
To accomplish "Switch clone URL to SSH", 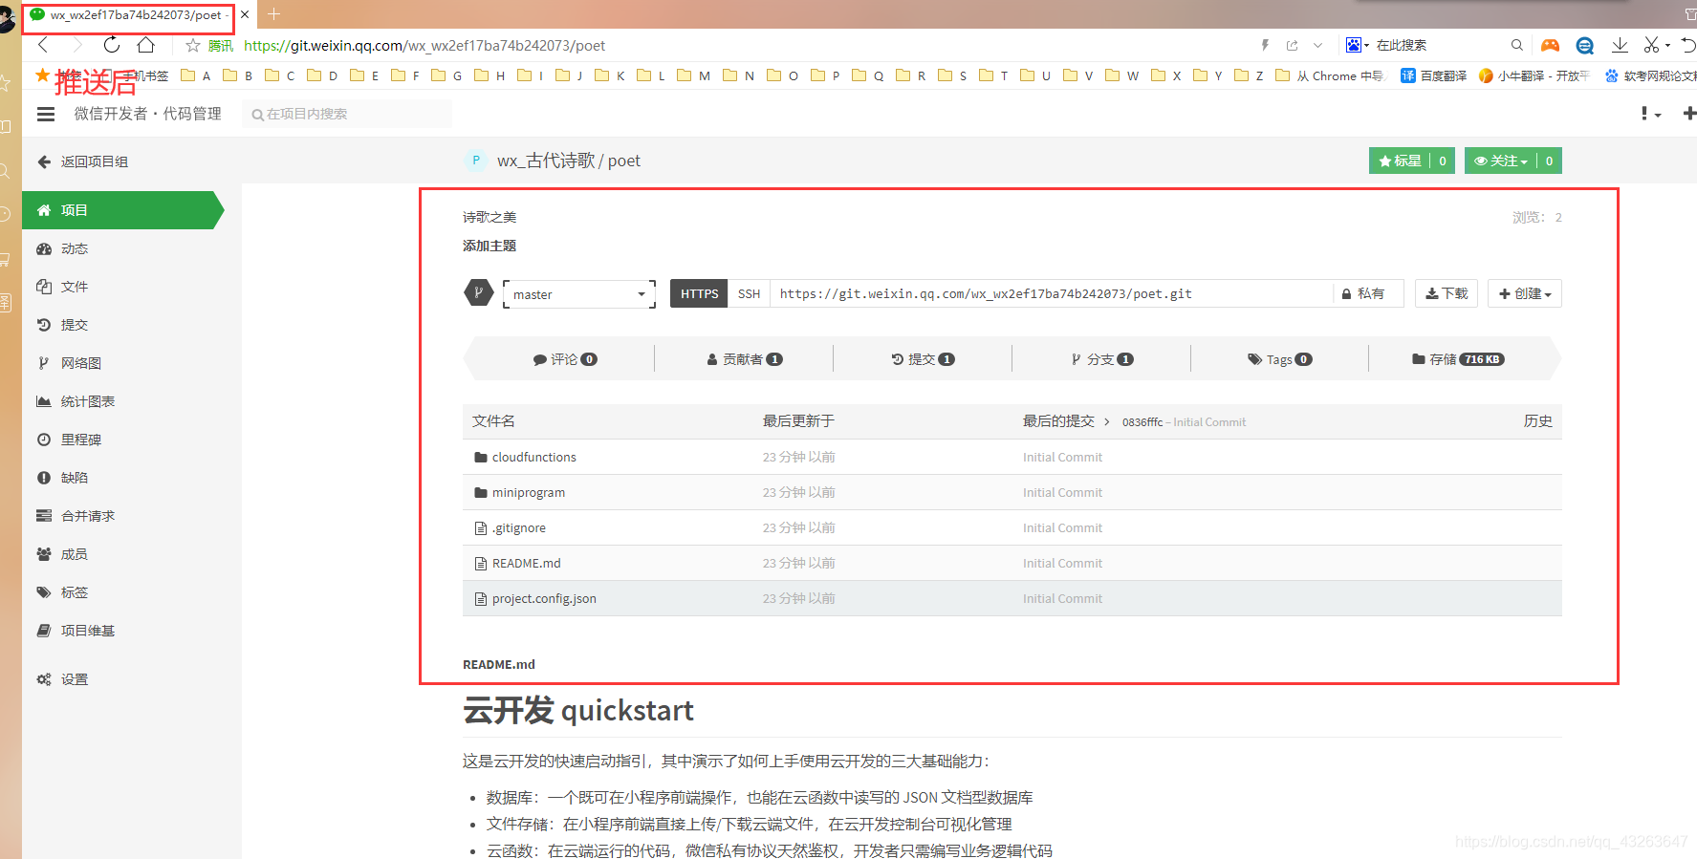I will [x=749, y=293].
